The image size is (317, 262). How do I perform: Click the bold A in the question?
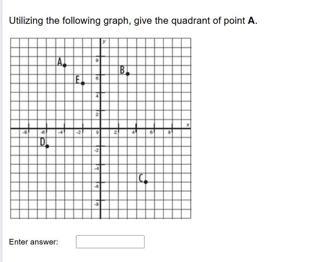coord(251,21)
